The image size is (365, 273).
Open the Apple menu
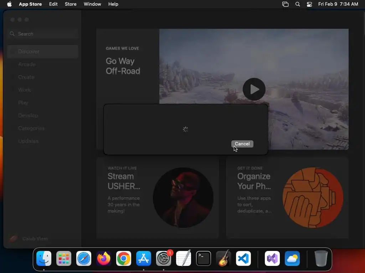(9, 4)
